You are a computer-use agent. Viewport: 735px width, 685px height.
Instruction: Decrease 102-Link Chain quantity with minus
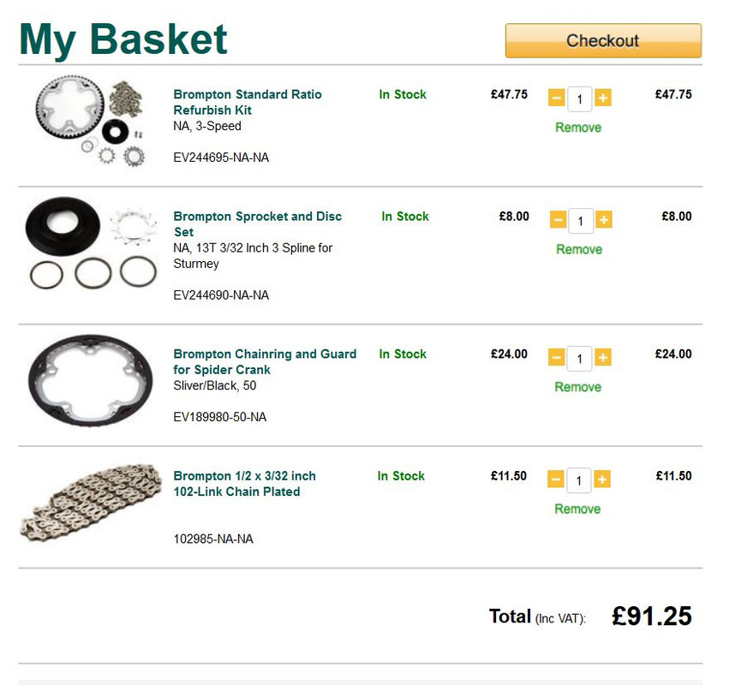pos(555,479)
